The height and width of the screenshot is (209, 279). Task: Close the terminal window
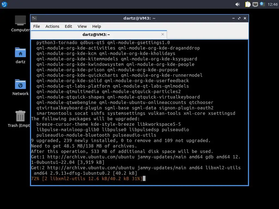pyautogui.click(x=245, y=18)
